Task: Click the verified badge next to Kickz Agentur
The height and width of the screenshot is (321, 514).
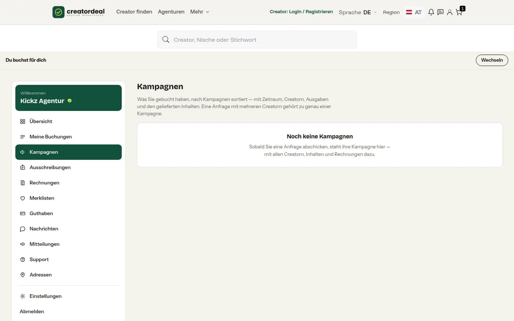Action: (69, 101)
